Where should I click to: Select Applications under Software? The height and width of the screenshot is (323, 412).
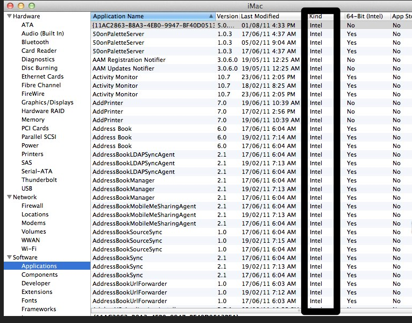(47, 266)
